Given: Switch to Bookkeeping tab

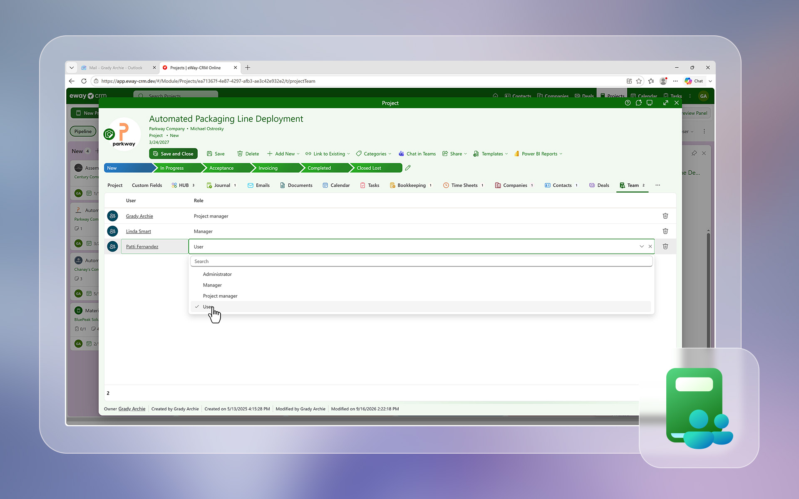Looking at the screenshot, I should [x=410, y=185].
